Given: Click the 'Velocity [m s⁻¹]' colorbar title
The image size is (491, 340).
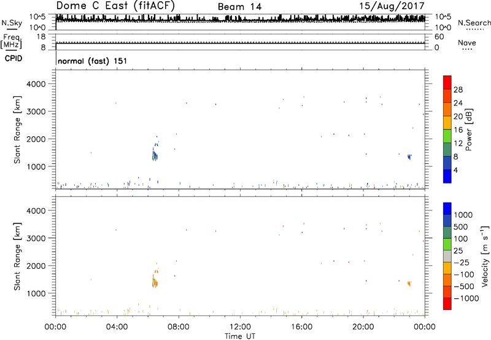Looking at the screenshot, I should click(x=485, y=256).
